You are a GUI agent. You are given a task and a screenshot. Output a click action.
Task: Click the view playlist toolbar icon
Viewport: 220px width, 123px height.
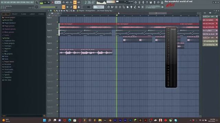coord(109,7)
